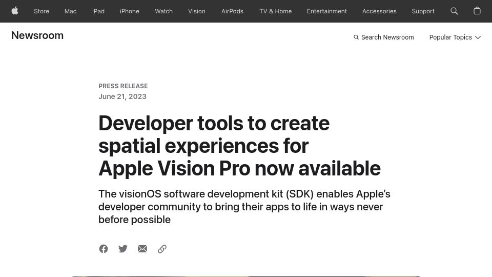Open the shopping bag icon

click(x=477, y=11)
